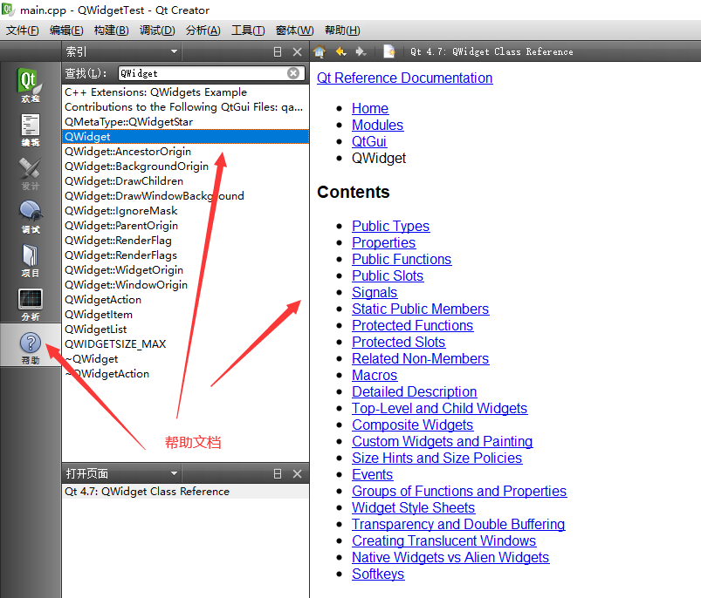Select QWidgetItem index entry
This screenshot has height=598, width=701.
click(x=185, y=314)
